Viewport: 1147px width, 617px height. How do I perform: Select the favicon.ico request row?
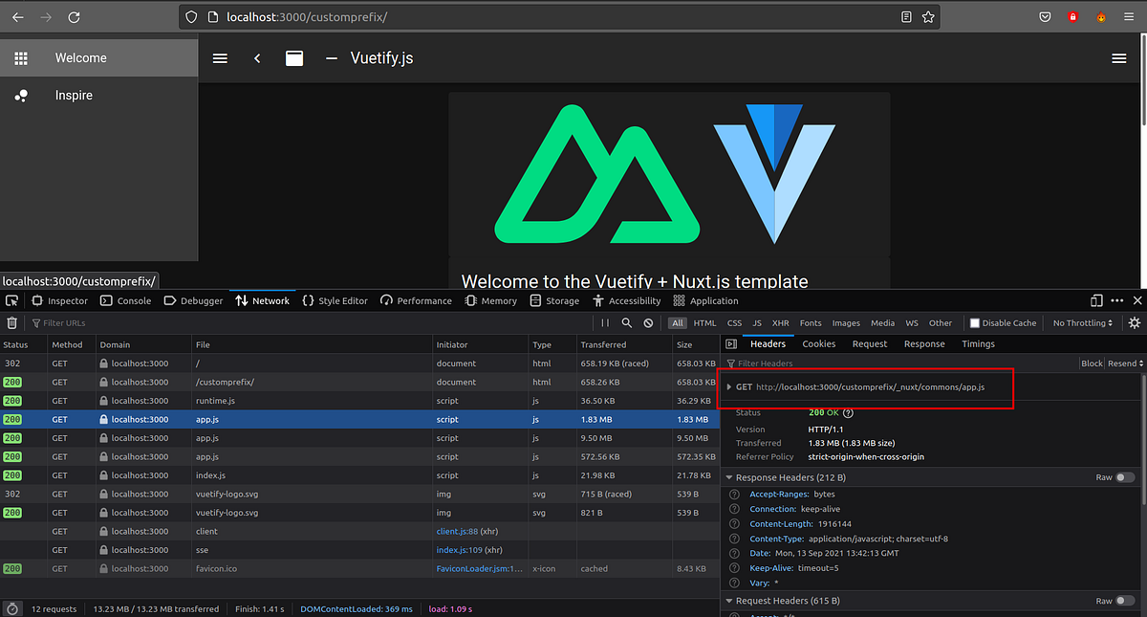(x=358, y=568)
